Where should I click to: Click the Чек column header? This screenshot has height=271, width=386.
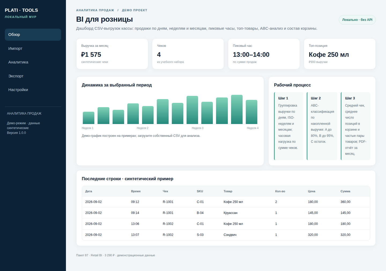pyautogui.click(x=165, y=191)
